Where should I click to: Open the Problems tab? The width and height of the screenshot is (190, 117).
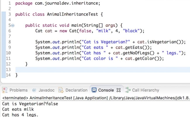click(18, 90)
